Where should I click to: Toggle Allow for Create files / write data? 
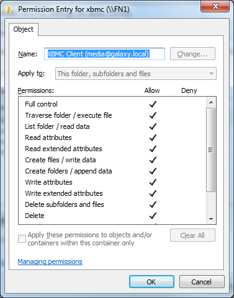click(153, 160)
